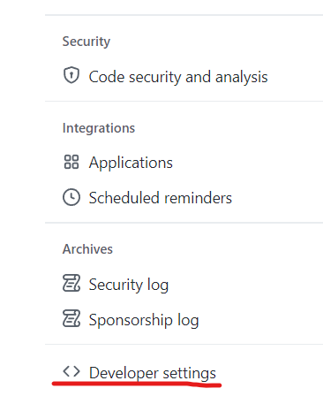This screenshot has height=396, width=323.
Task: Click the shield icon beside Code security
Action: click(x=71, y=75)
